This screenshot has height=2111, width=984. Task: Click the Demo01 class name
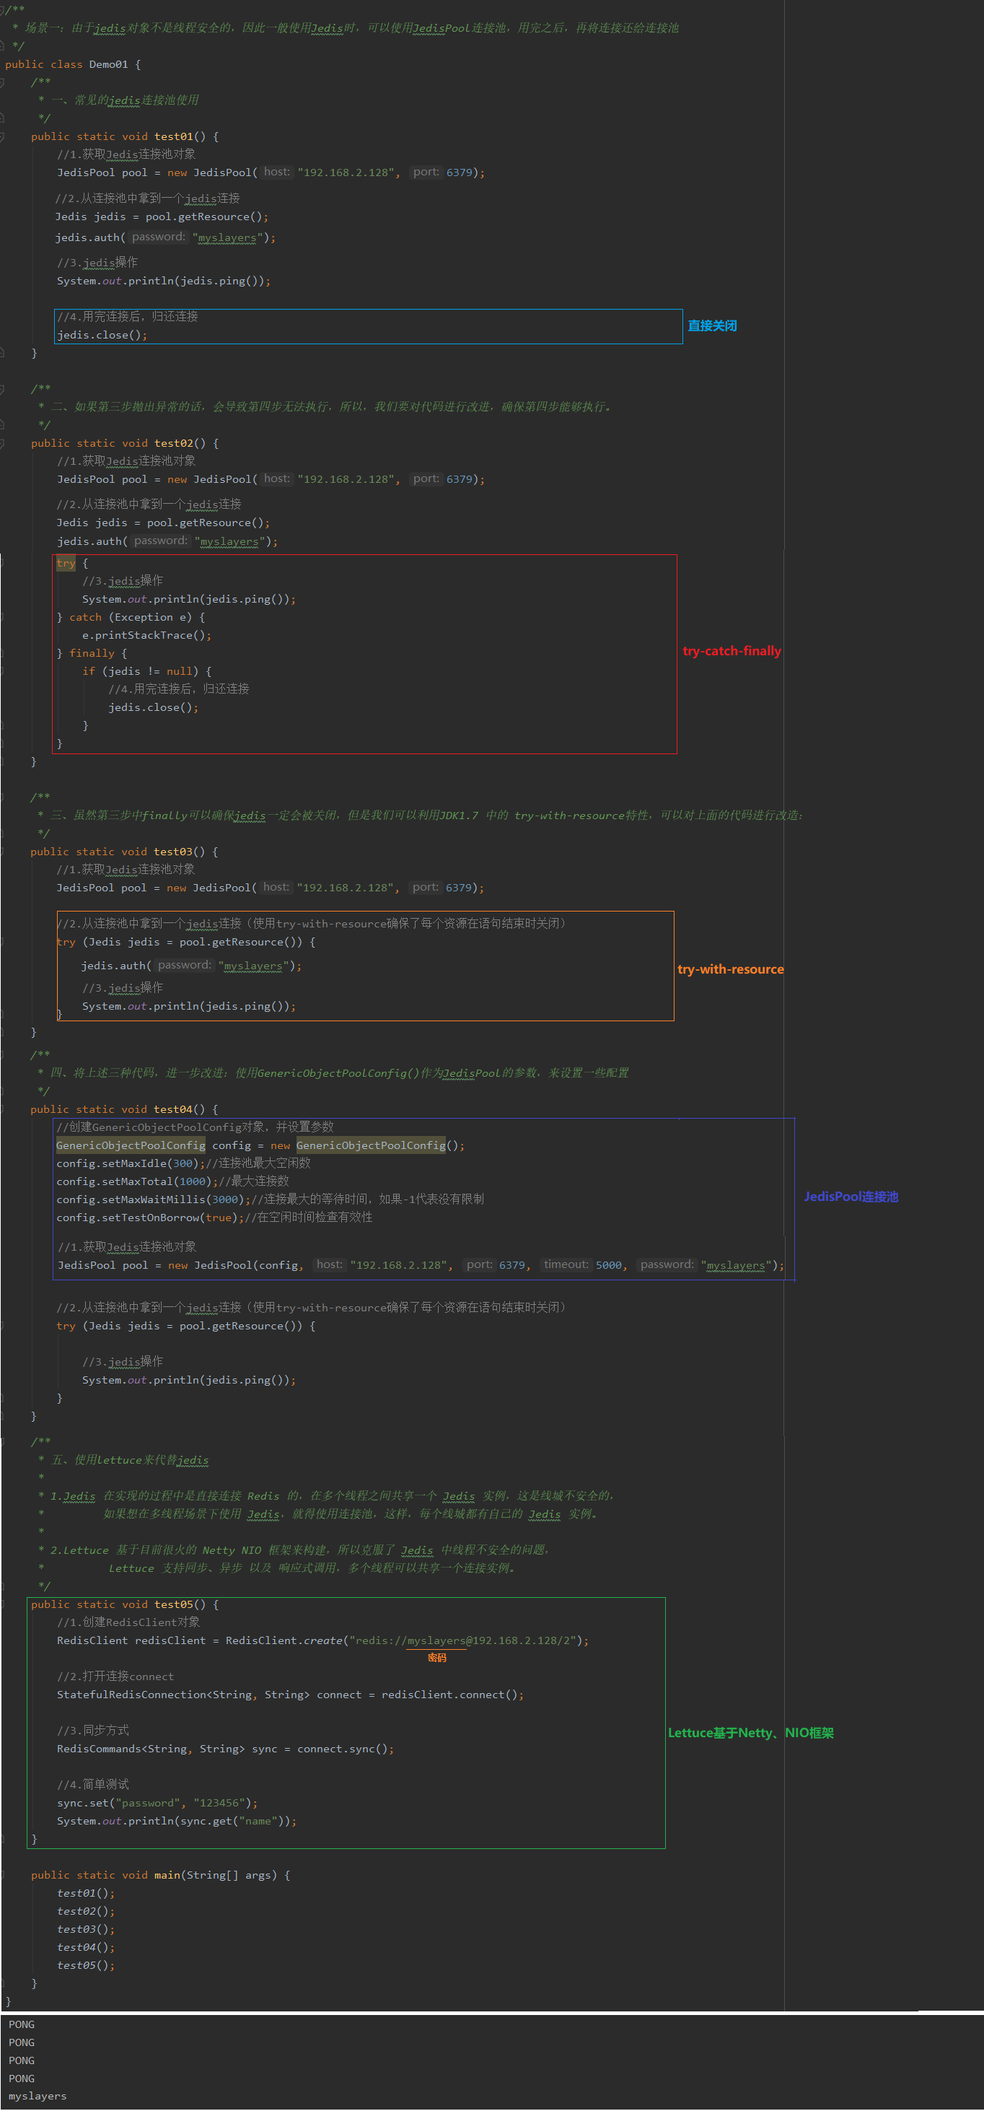[108, 64]
